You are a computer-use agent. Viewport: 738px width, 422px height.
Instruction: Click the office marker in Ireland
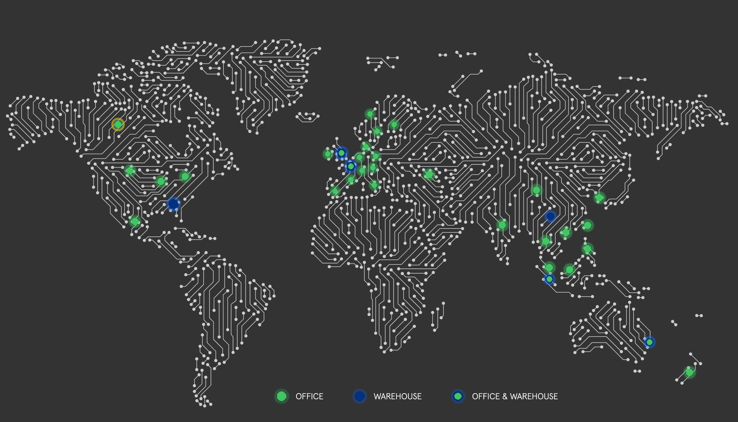(x=328, y=154)
